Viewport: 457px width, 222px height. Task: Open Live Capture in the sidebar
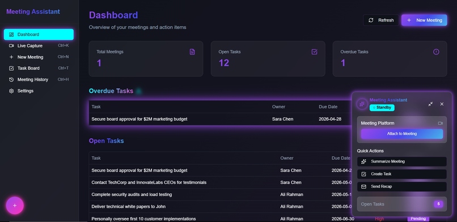[x=39, y=46]
